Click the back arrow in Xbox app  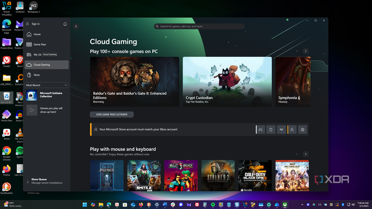(x=76, y=26)
